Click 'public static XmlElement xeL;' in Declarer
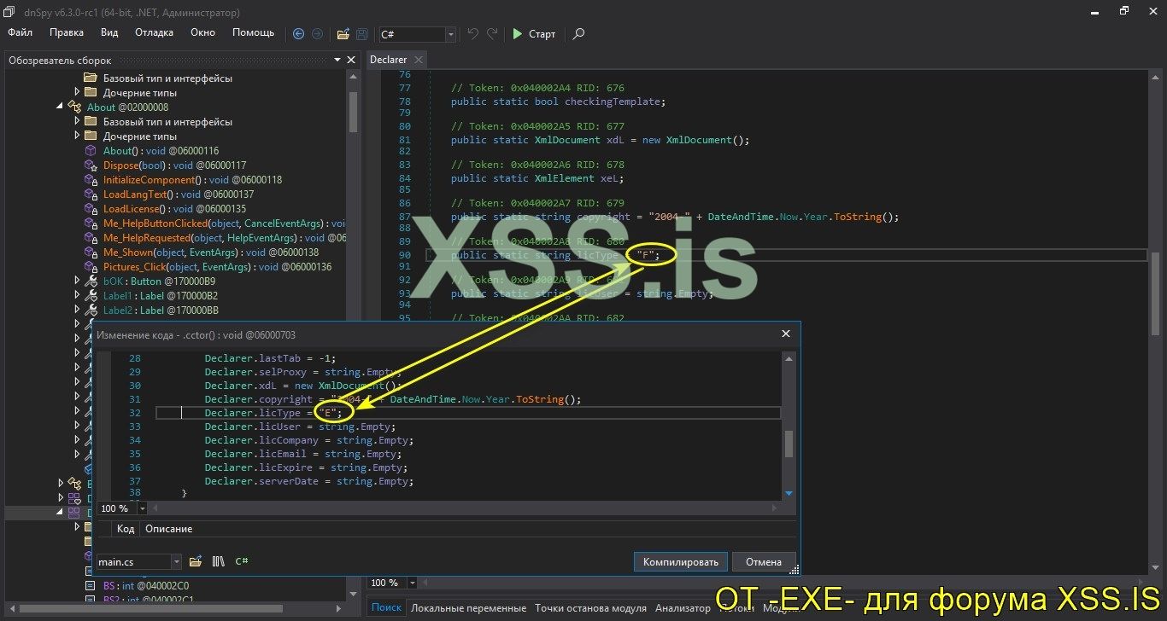1167x621 pixels. [537, 178]
